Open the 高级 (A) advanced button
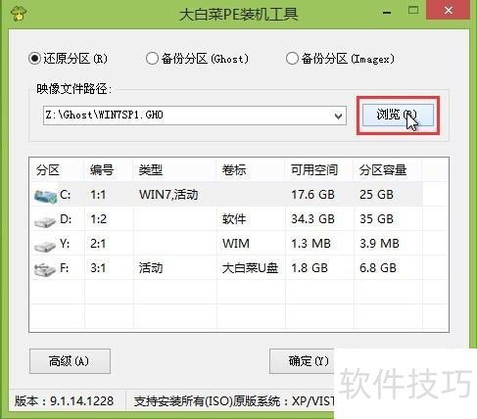The width and height of the screenshot is (477, 419). click(70, 361)
